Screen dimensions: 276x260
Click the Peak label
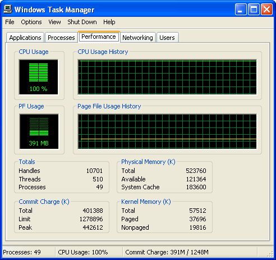[25, 227]
